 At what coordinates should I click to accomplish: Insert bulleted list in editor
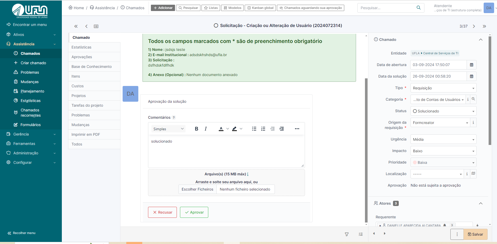click(x=254, y=129)
